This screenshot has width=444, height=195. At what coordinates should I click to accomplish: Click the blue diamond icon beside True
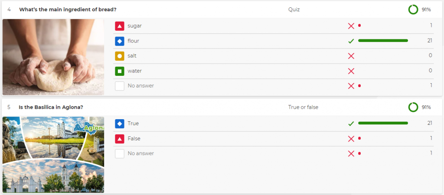coord(120,123)
